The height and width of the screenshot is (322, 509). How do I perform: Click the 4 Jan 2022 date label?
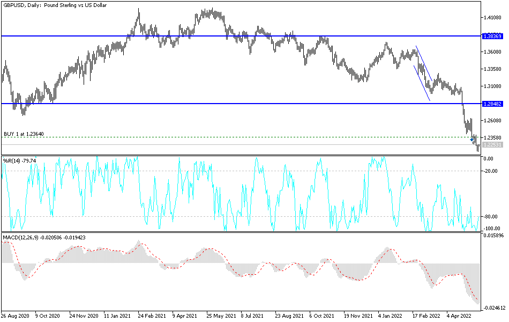pyautogui.click(x=390, y=316)
